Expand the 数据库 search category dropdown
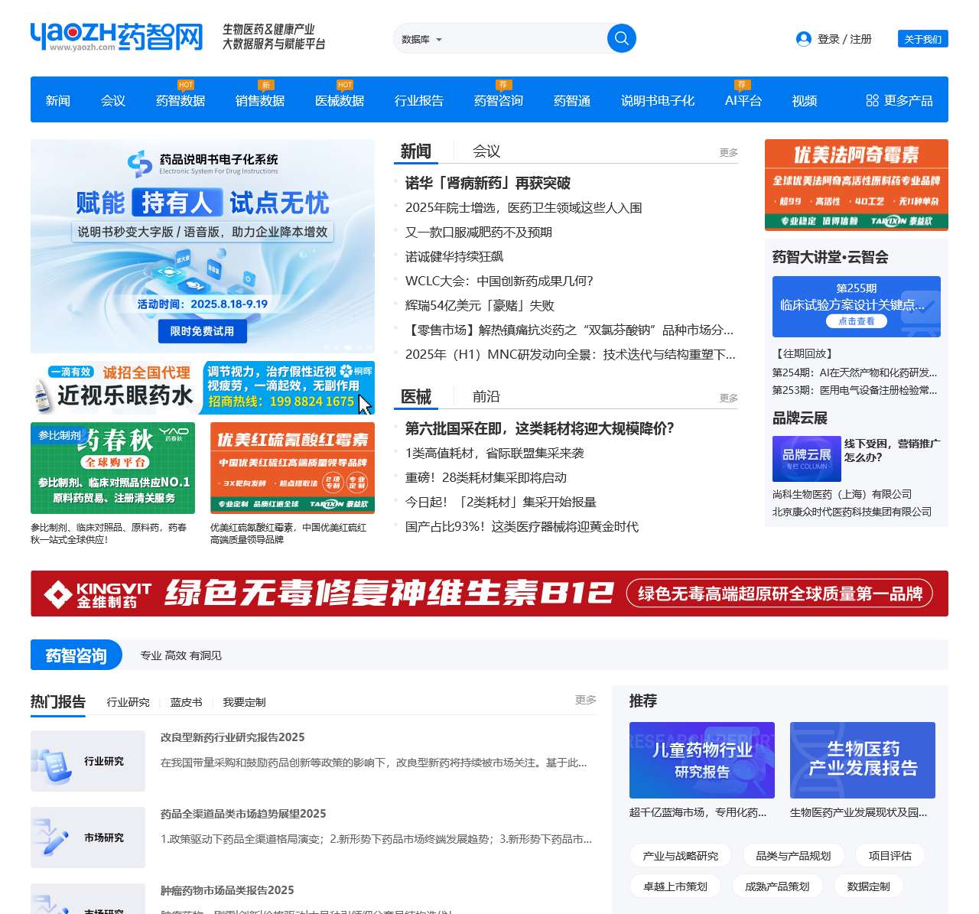Image resolution: width=979 pixels, height=914 pixels. tap(421, 38)
